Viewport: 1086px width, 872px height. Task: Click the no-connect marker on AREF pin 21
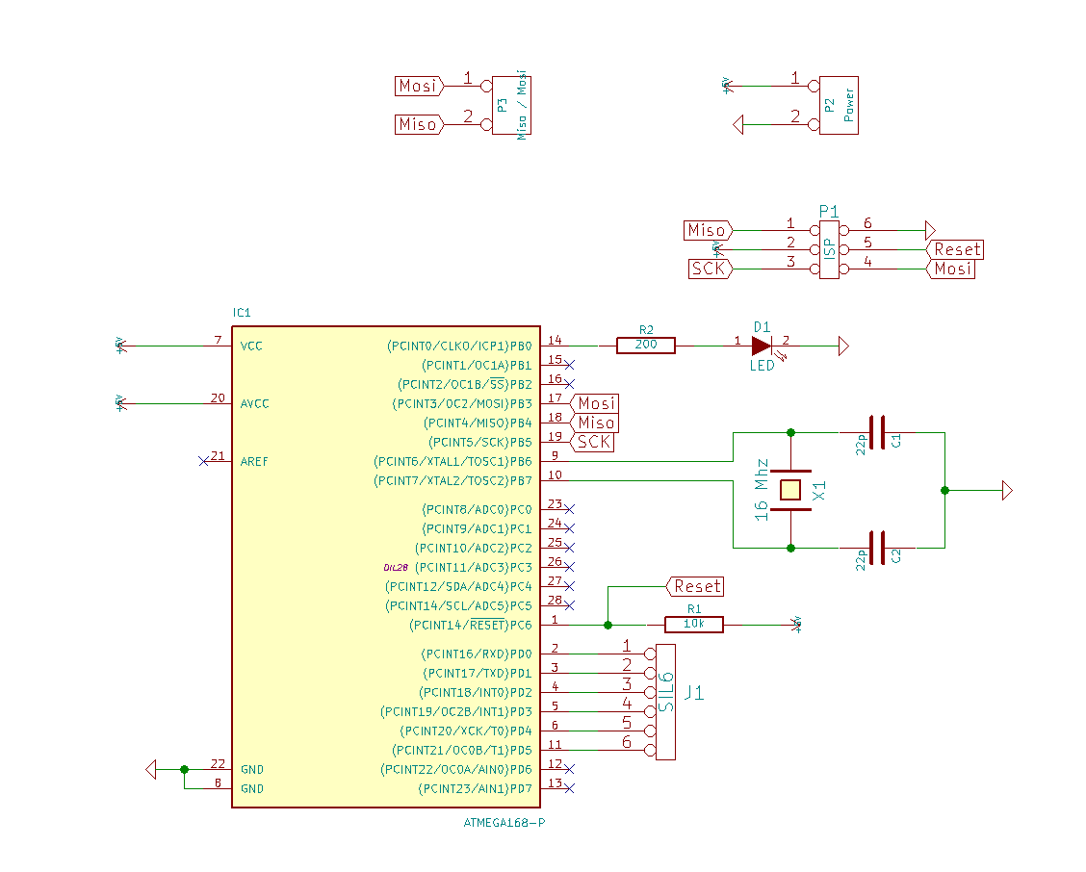coord(204,461)
